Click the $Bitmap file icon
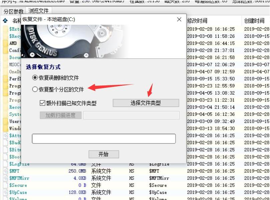Image resolution: width=270 pixels, height=200 pixels. 6,150
